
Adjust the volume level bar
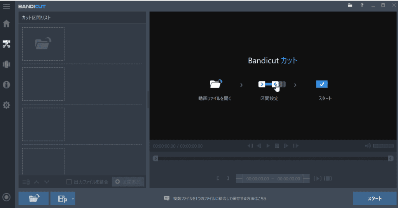(383, 146)
